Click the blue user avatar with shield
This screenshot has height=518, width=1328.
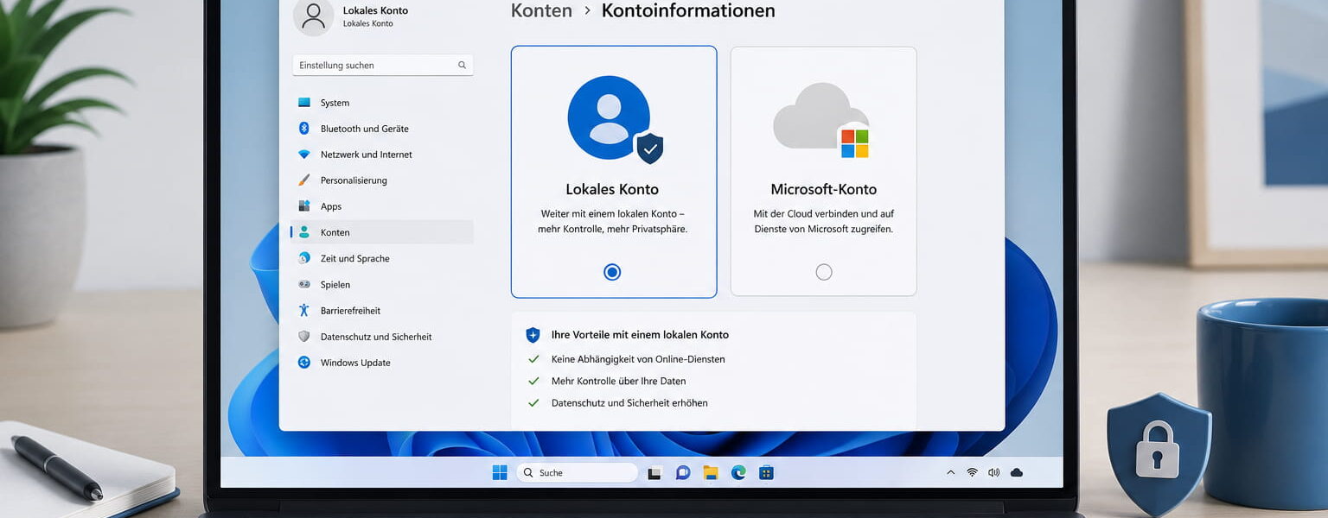click(615, 120)
